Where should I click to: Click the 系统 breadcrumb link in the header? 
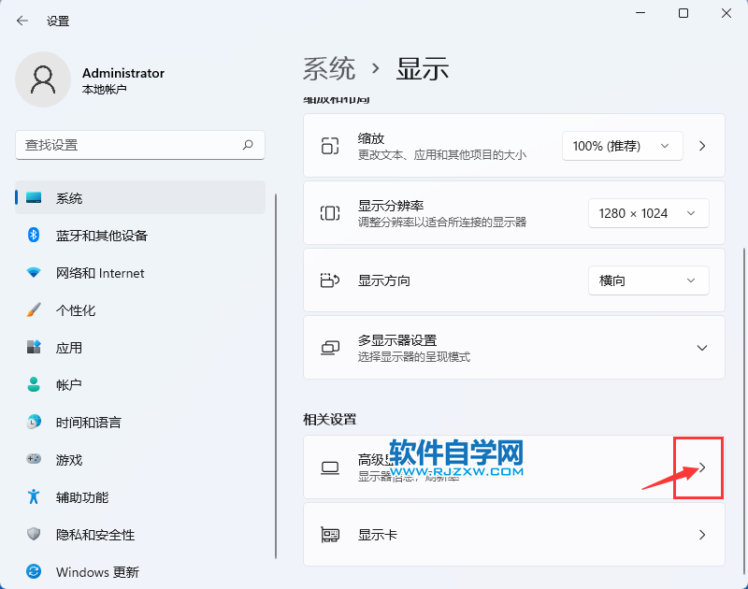pyautogui.click(x=329, y=68)
